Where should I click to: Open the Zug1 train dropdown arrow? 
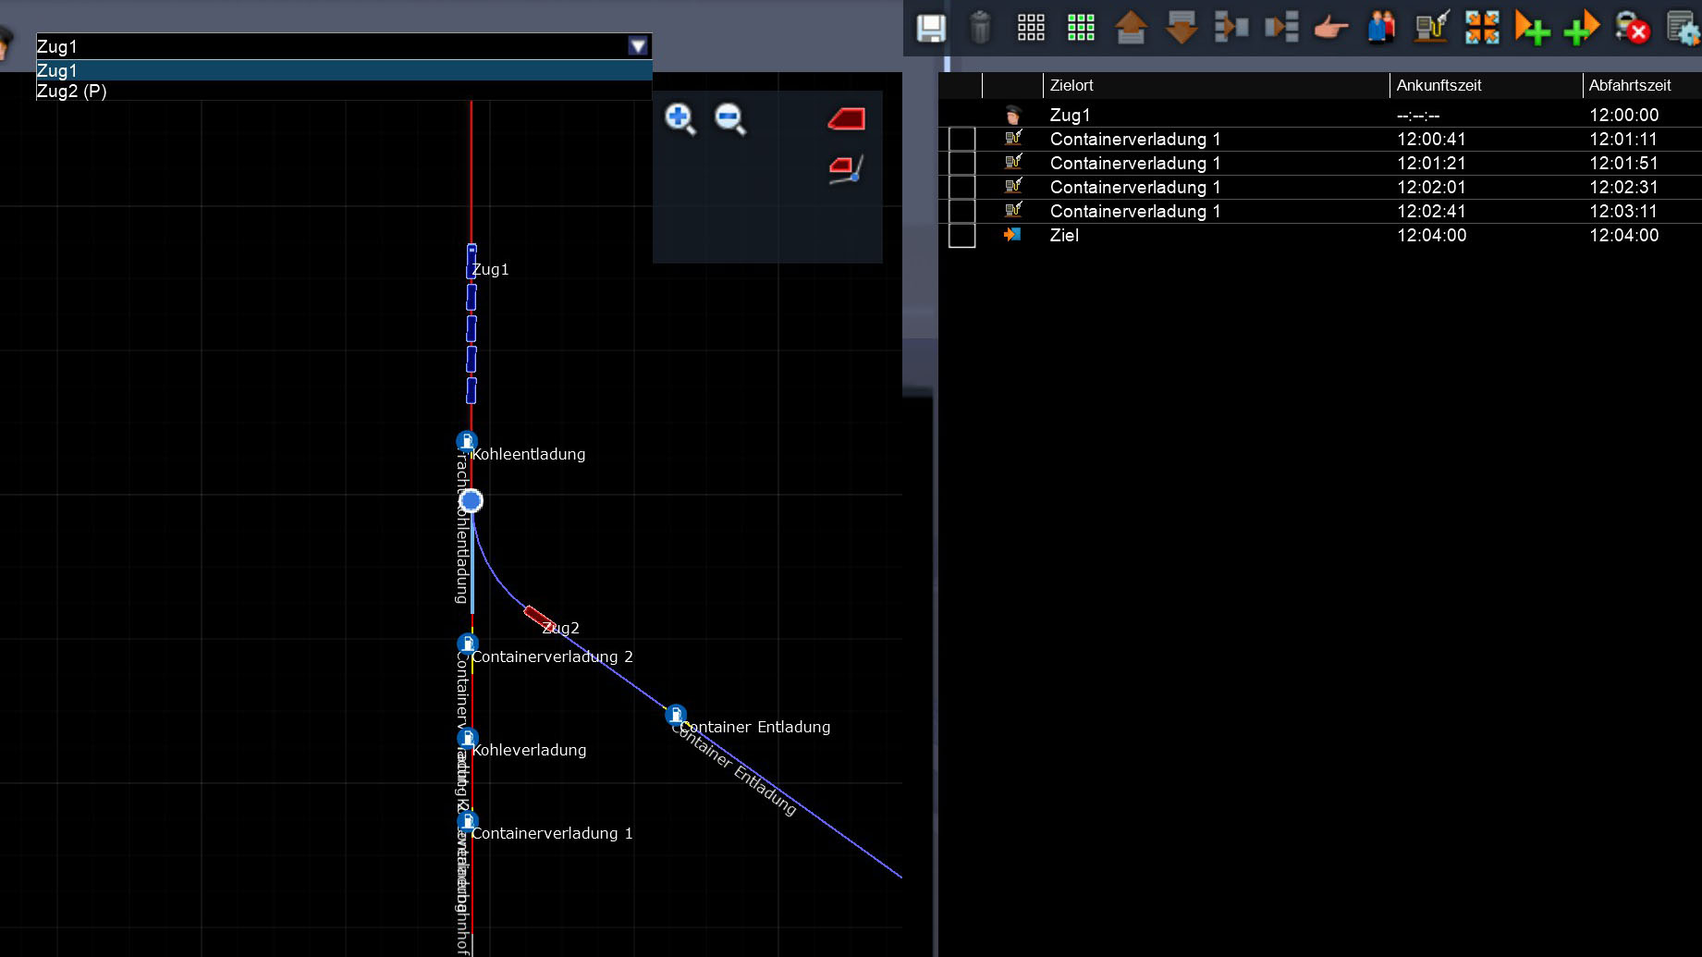coord(638,46)
